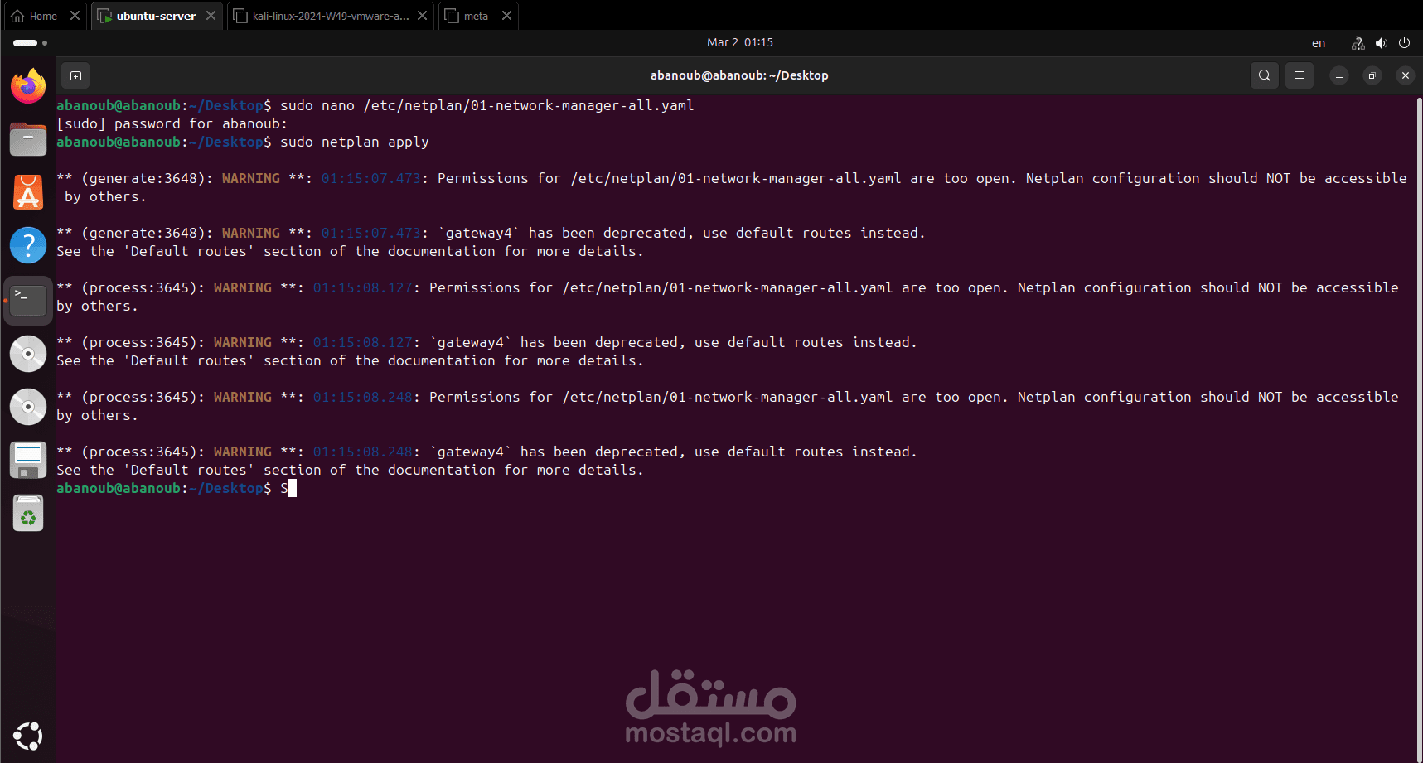Image resolution: width=1423 pixels, height=763 pixels.
Task: Open the first disc drive icon
Action: (28, 354)
